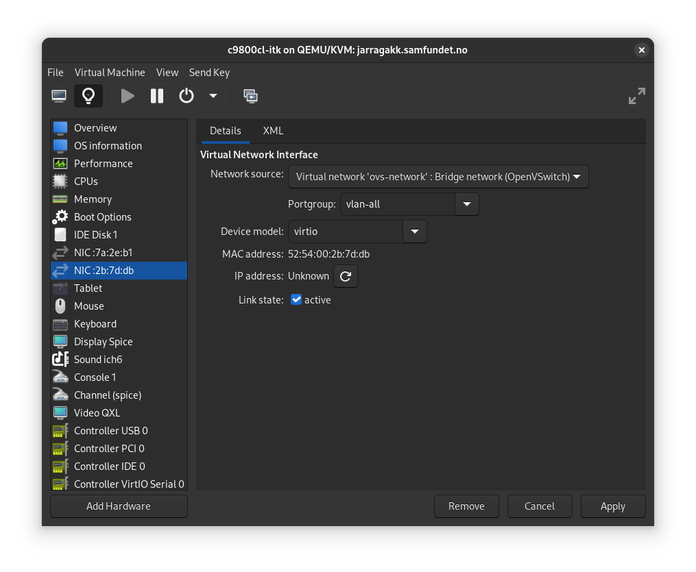The image size is (696, 572).
Task: Select Controller USB 0 device
Action: (x=119, y=431)
